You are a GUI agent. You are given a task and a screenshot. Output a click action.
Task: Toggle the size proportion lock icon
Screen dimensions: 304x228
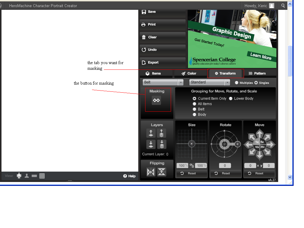pyautogui.click(x=192, y=166)
